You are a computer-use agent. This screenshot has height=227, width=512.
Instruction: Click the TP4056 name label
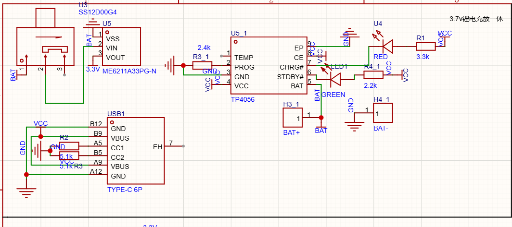(x=243, y=100)
